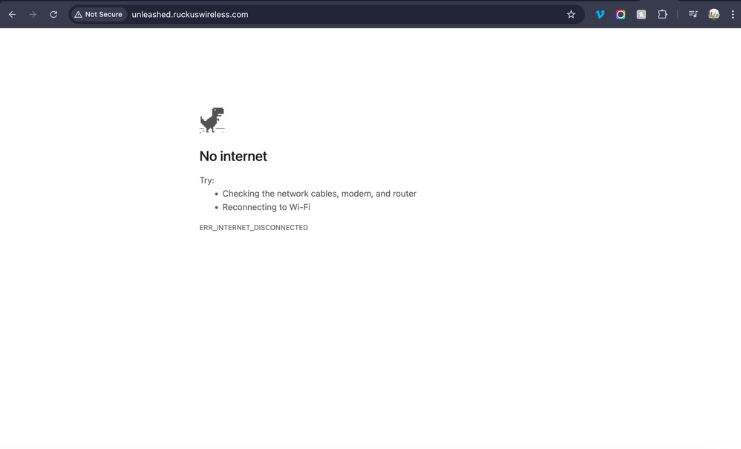View site info via Not Secure chip
The width and height of the screenshot is (741, 449).
pyautogui.click(x=99, y=15)
